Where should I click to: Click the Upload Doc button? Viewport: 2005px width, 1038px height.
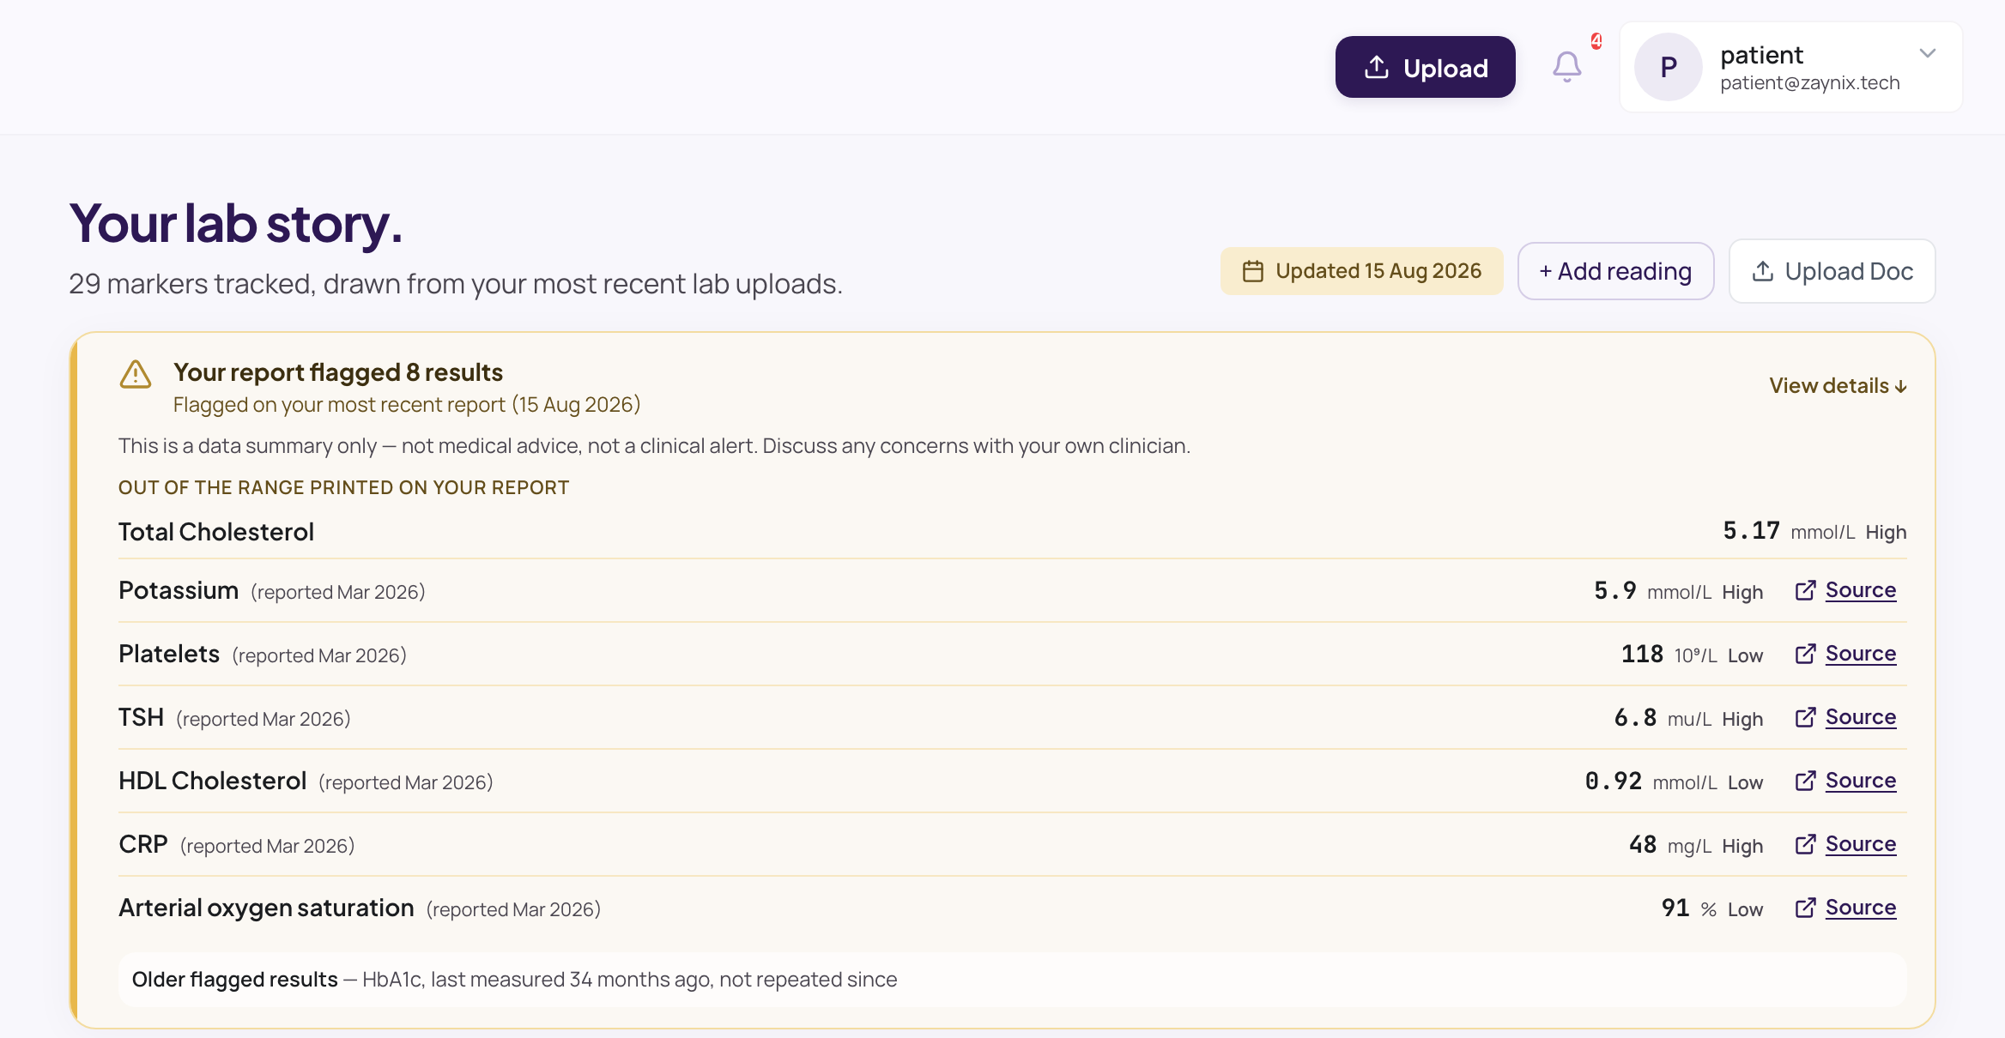[x=1832, y=271]
